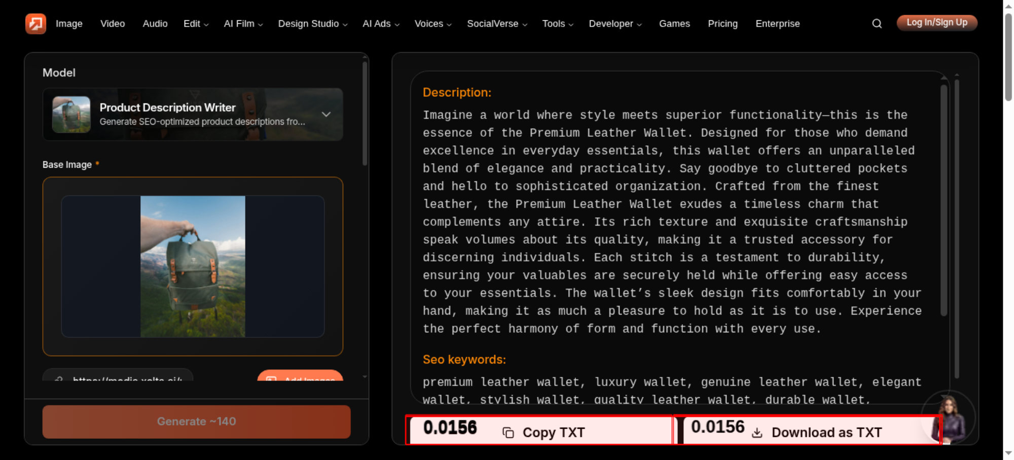The width and height of the screenshot is (1014, 460).
Task: Expand the Voices menu
Action: (433, 24)
